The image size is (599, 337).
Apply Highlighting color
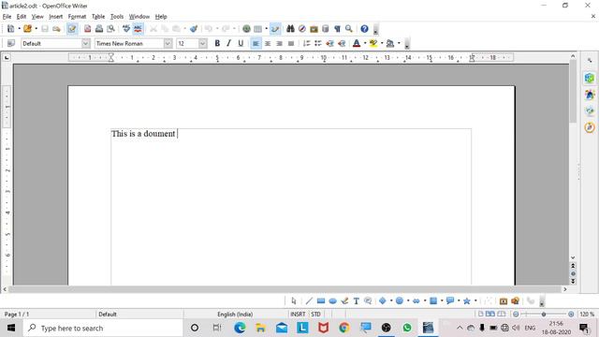[373, 43]
